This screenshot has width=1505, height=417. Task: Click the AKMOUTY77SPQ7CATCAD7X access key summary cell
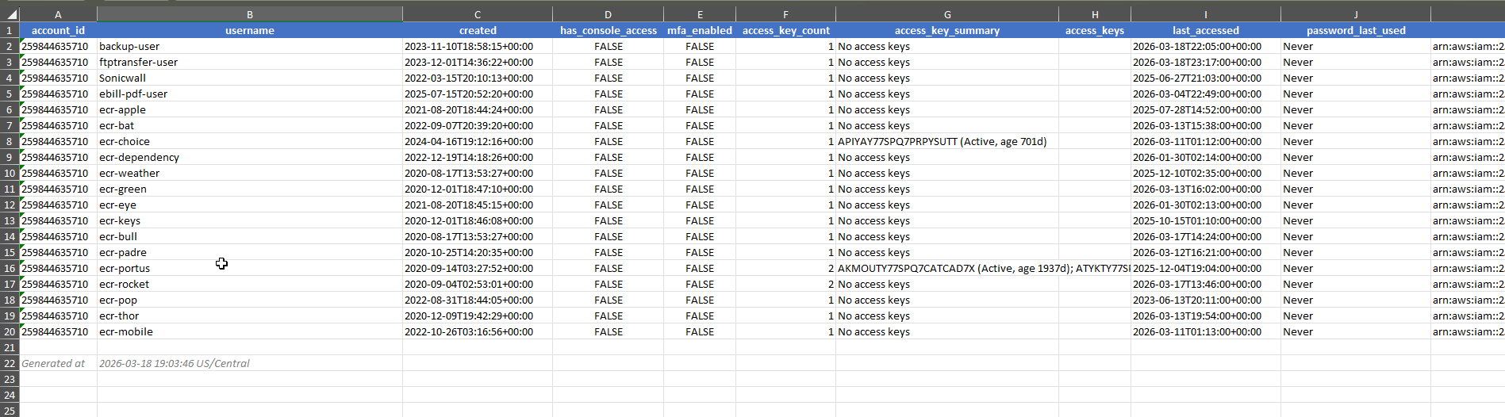(947, 268)
